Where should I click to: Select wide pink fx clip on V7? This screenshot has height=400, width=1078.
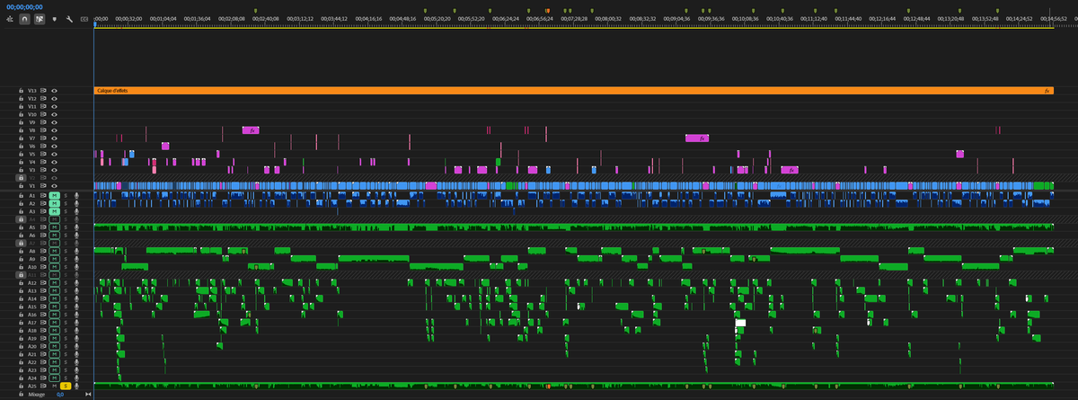tap(697, 138)
